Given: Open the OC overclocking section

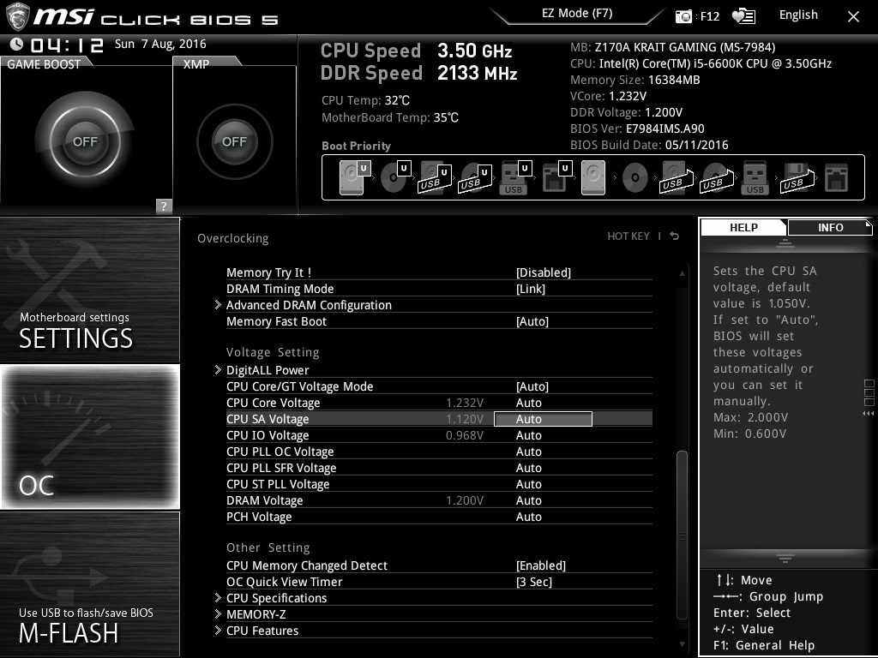Looking at the screenshot, I should [89, 436].
